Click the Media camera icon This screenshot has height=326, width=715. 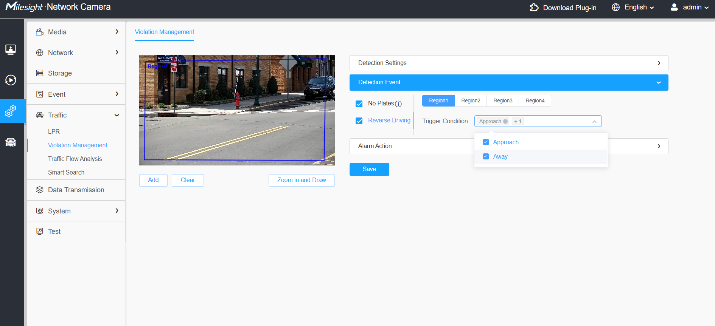40,32
